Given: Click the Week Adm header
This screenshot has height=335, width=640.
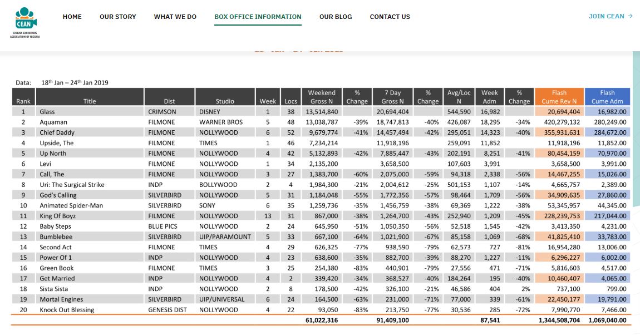Looking at the screenshot, I should point(489,97).
